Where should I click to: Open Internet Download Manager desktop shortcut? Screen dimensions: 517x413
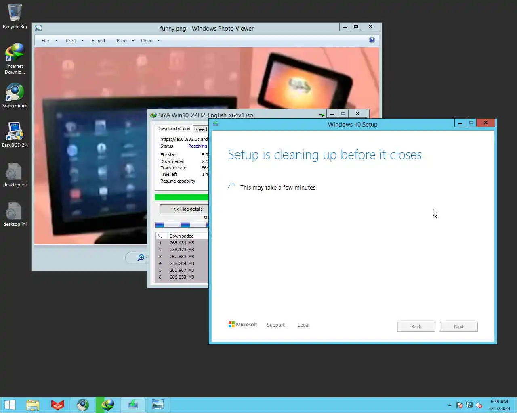(15, 59)
